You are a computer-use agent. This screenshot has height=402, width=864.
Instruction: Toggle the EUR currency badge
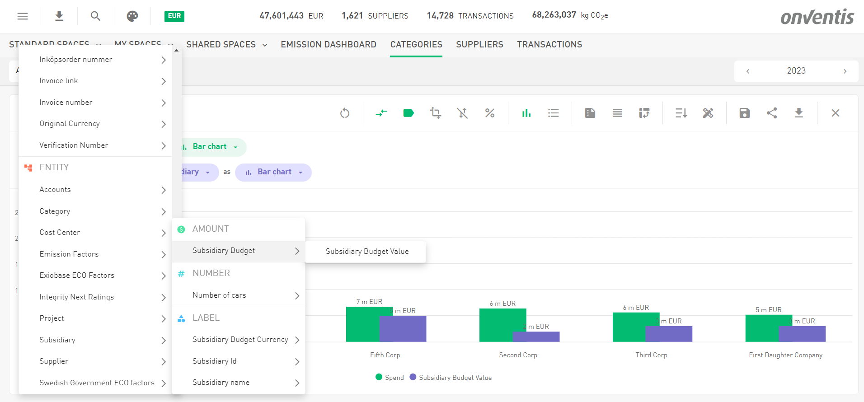(x=174, y=16)
